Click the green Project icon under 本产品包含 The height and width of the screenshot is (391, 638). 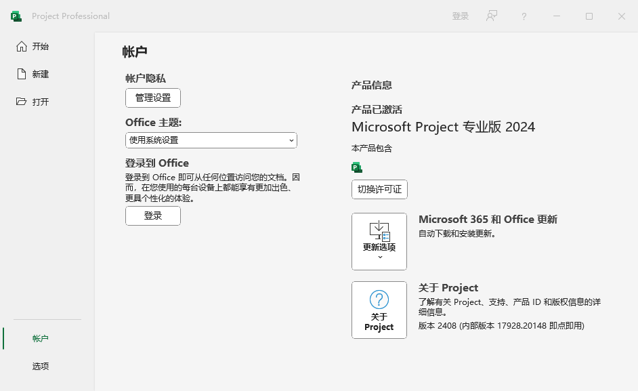click(x=357, y=167)
